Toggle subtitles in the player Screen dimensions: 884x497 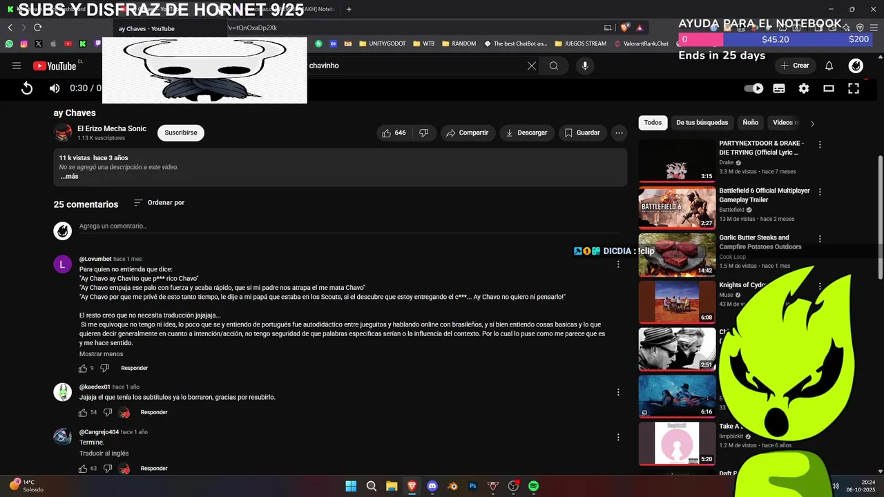tap(779, 88)
